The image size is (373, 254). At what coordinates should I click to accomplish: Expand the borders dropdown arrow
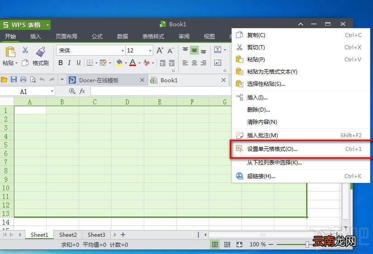coord(96,63)
